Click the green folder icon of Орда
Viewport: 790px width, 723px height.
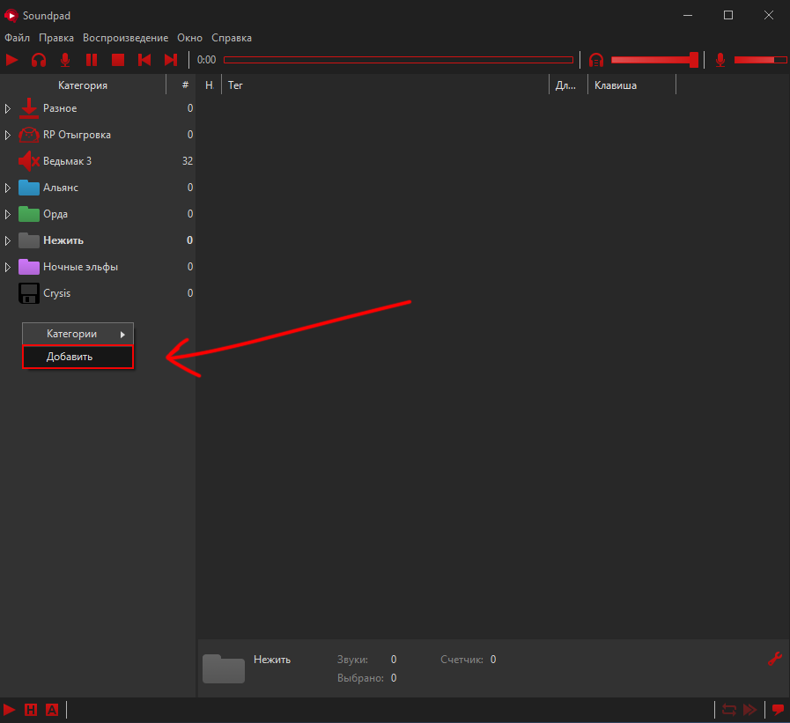(x=29, y=214)
